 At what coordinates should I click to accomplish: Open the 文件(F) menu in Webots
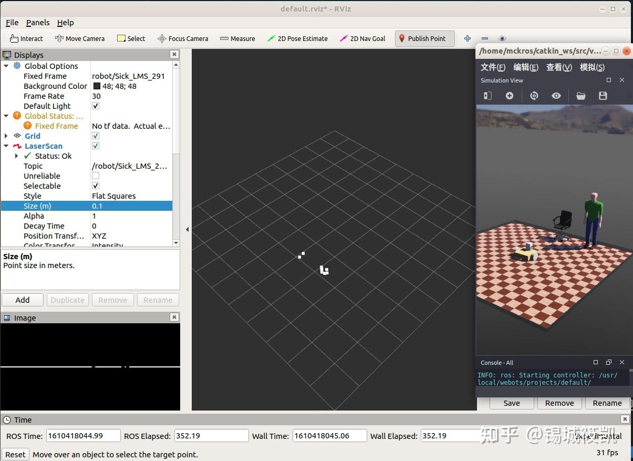(x=493, y=67)
